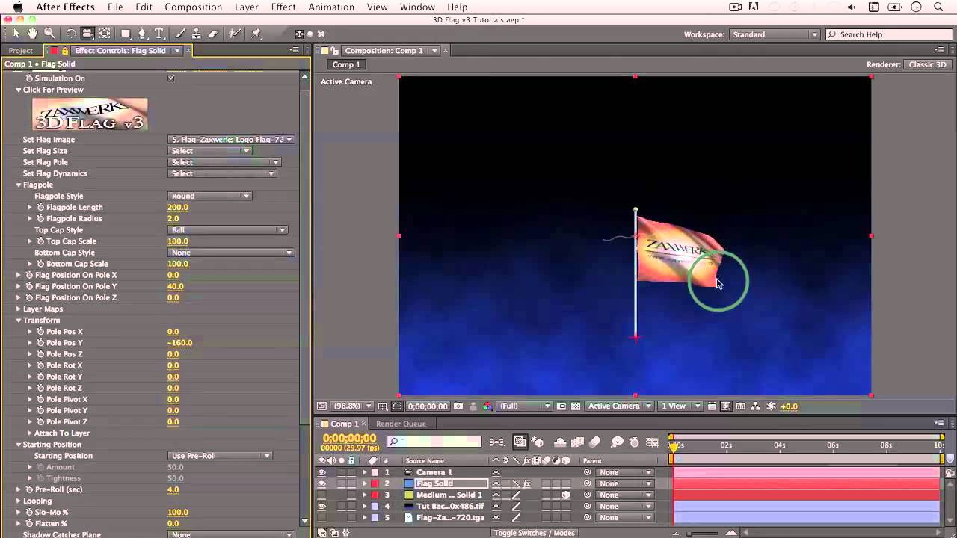This screenshot has height=538, width=957.
Task: Select the Unified Camera tool
Action: 87,34
